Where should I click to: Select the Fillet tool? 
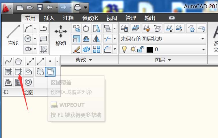pyautogui.click(x=108, y=49)
